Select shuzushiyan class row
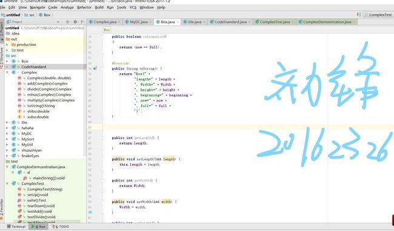Viewport: 394px width, 231px height. [x=32, y=151]
